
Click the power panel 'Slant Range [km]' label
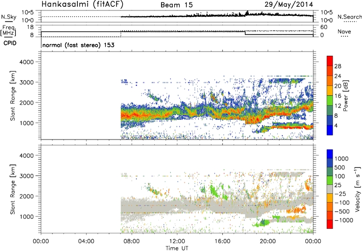pyautogui.click(x=13, y=96)
